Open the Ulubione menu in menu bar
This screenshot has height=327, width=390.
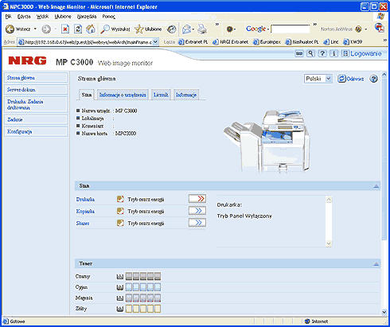point(63,17)
